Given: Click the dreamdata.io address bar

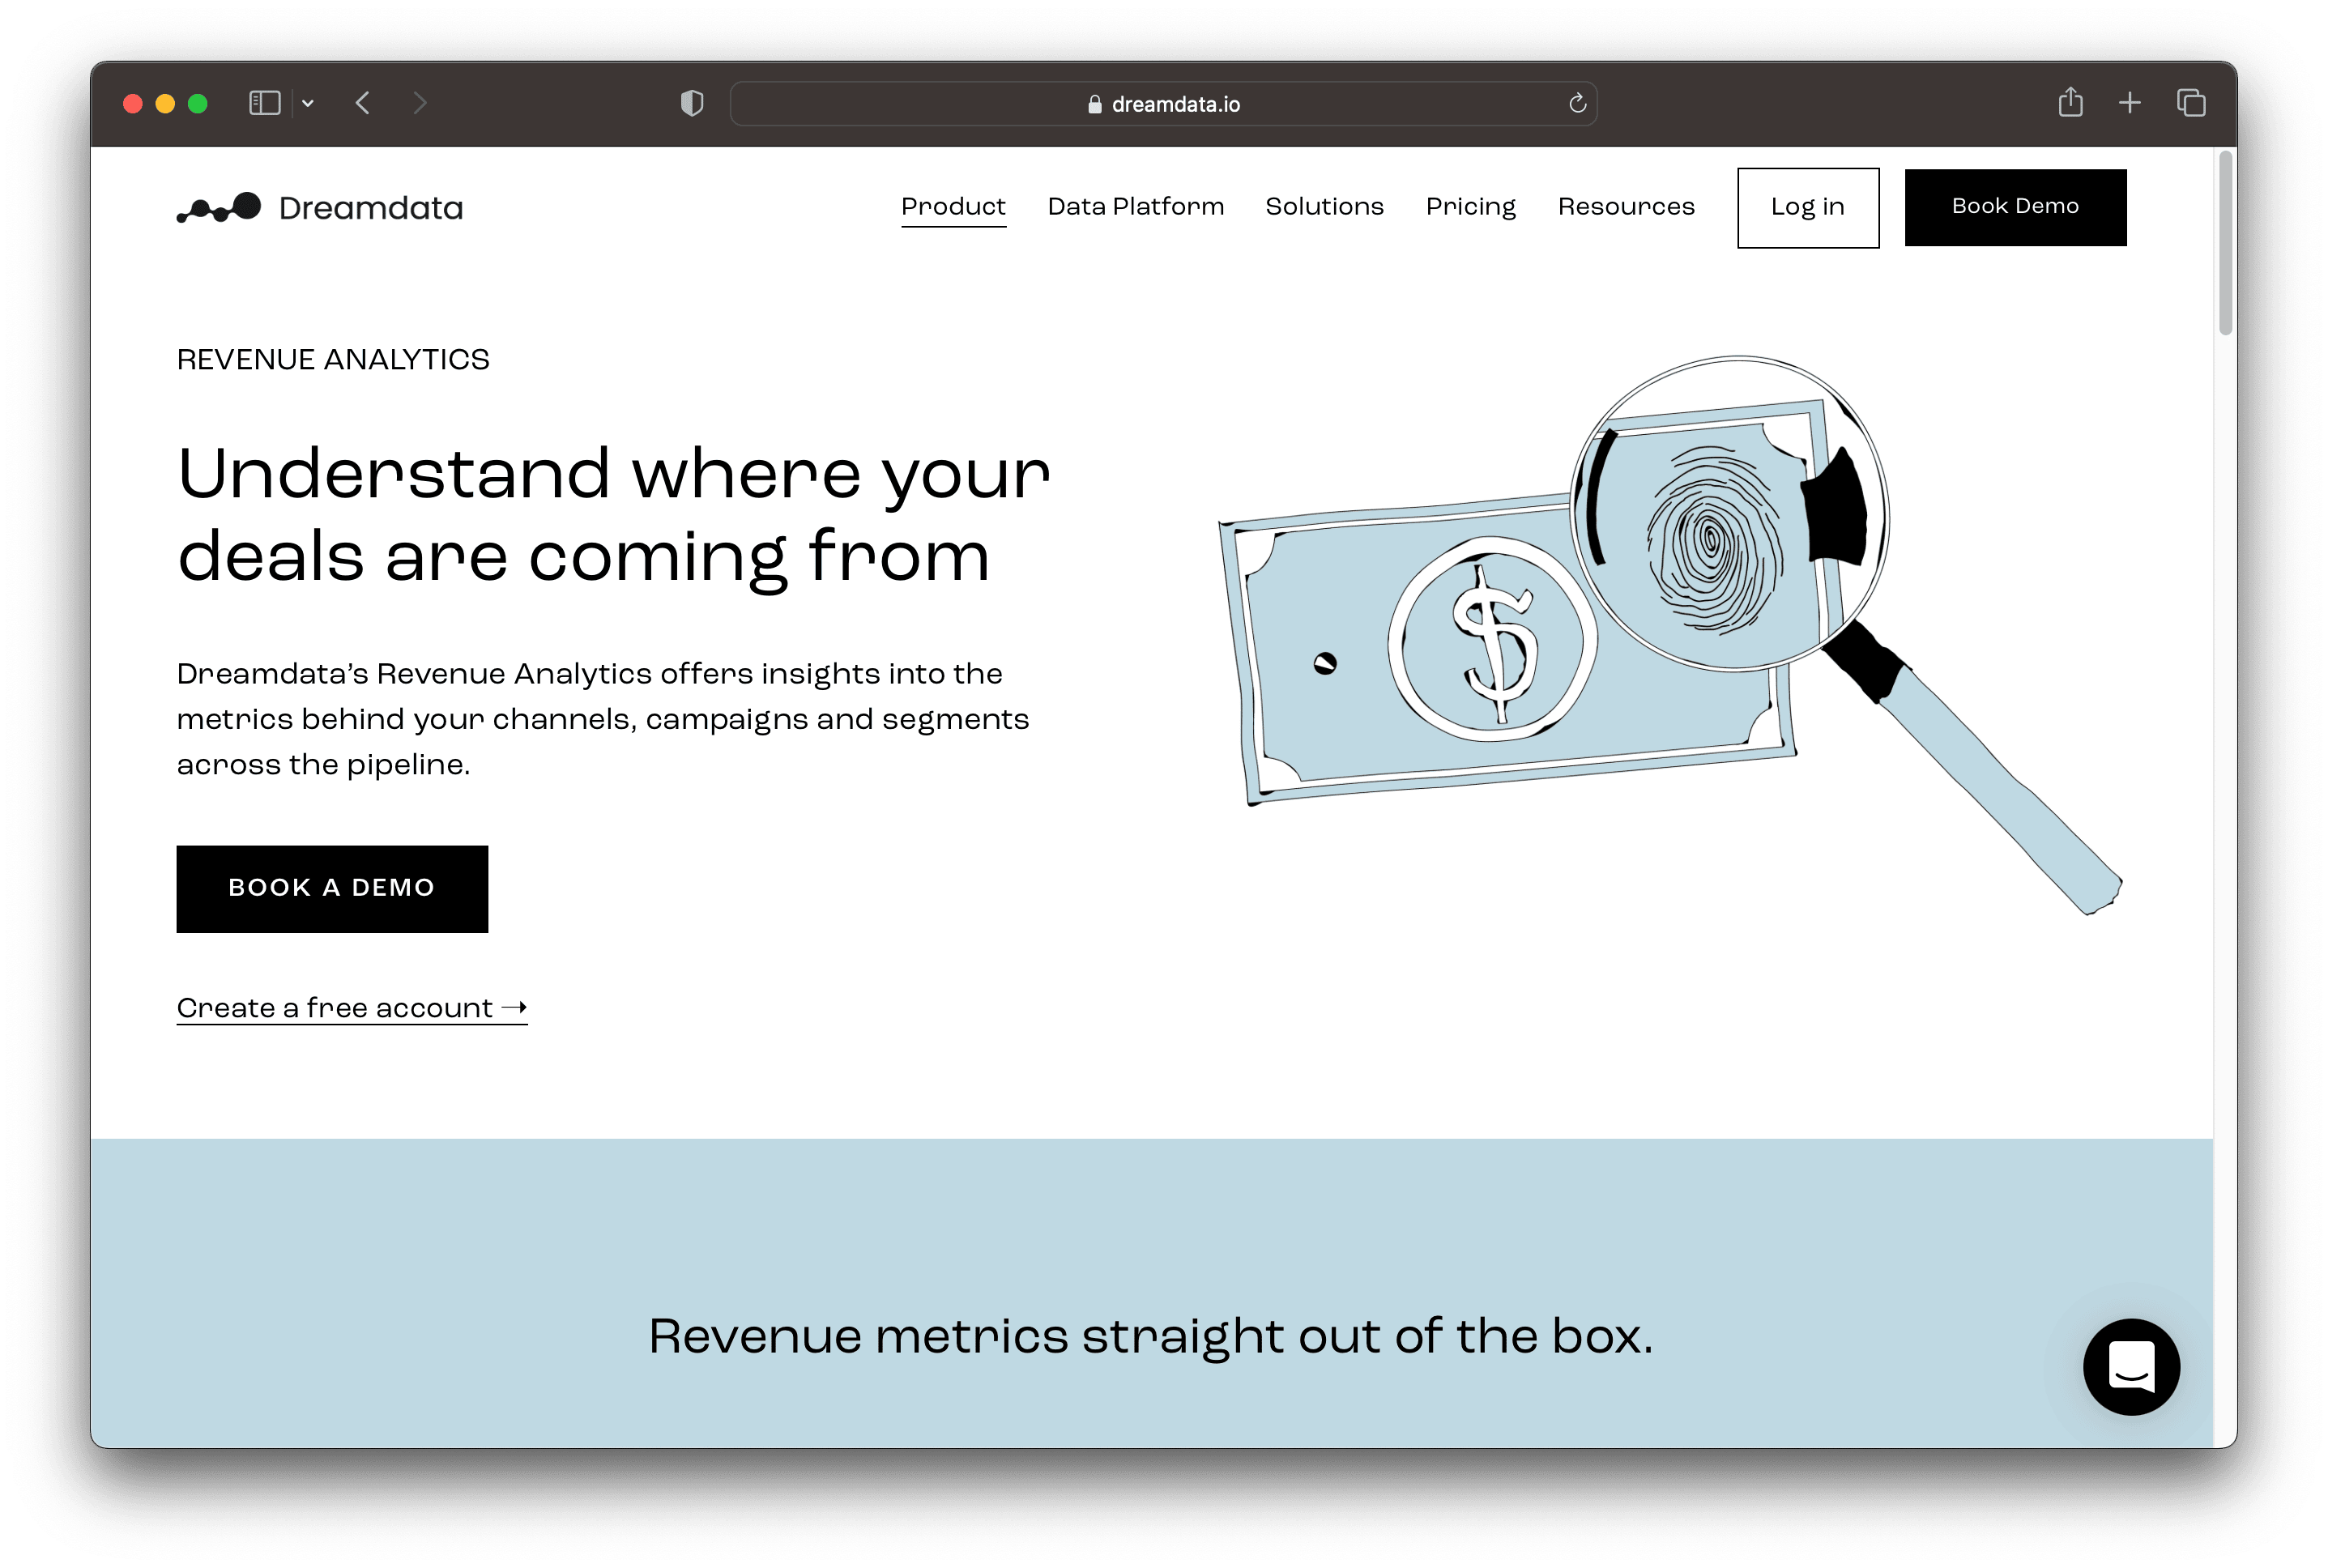Looking at the screenshot, I should (x=1163, y=104).
